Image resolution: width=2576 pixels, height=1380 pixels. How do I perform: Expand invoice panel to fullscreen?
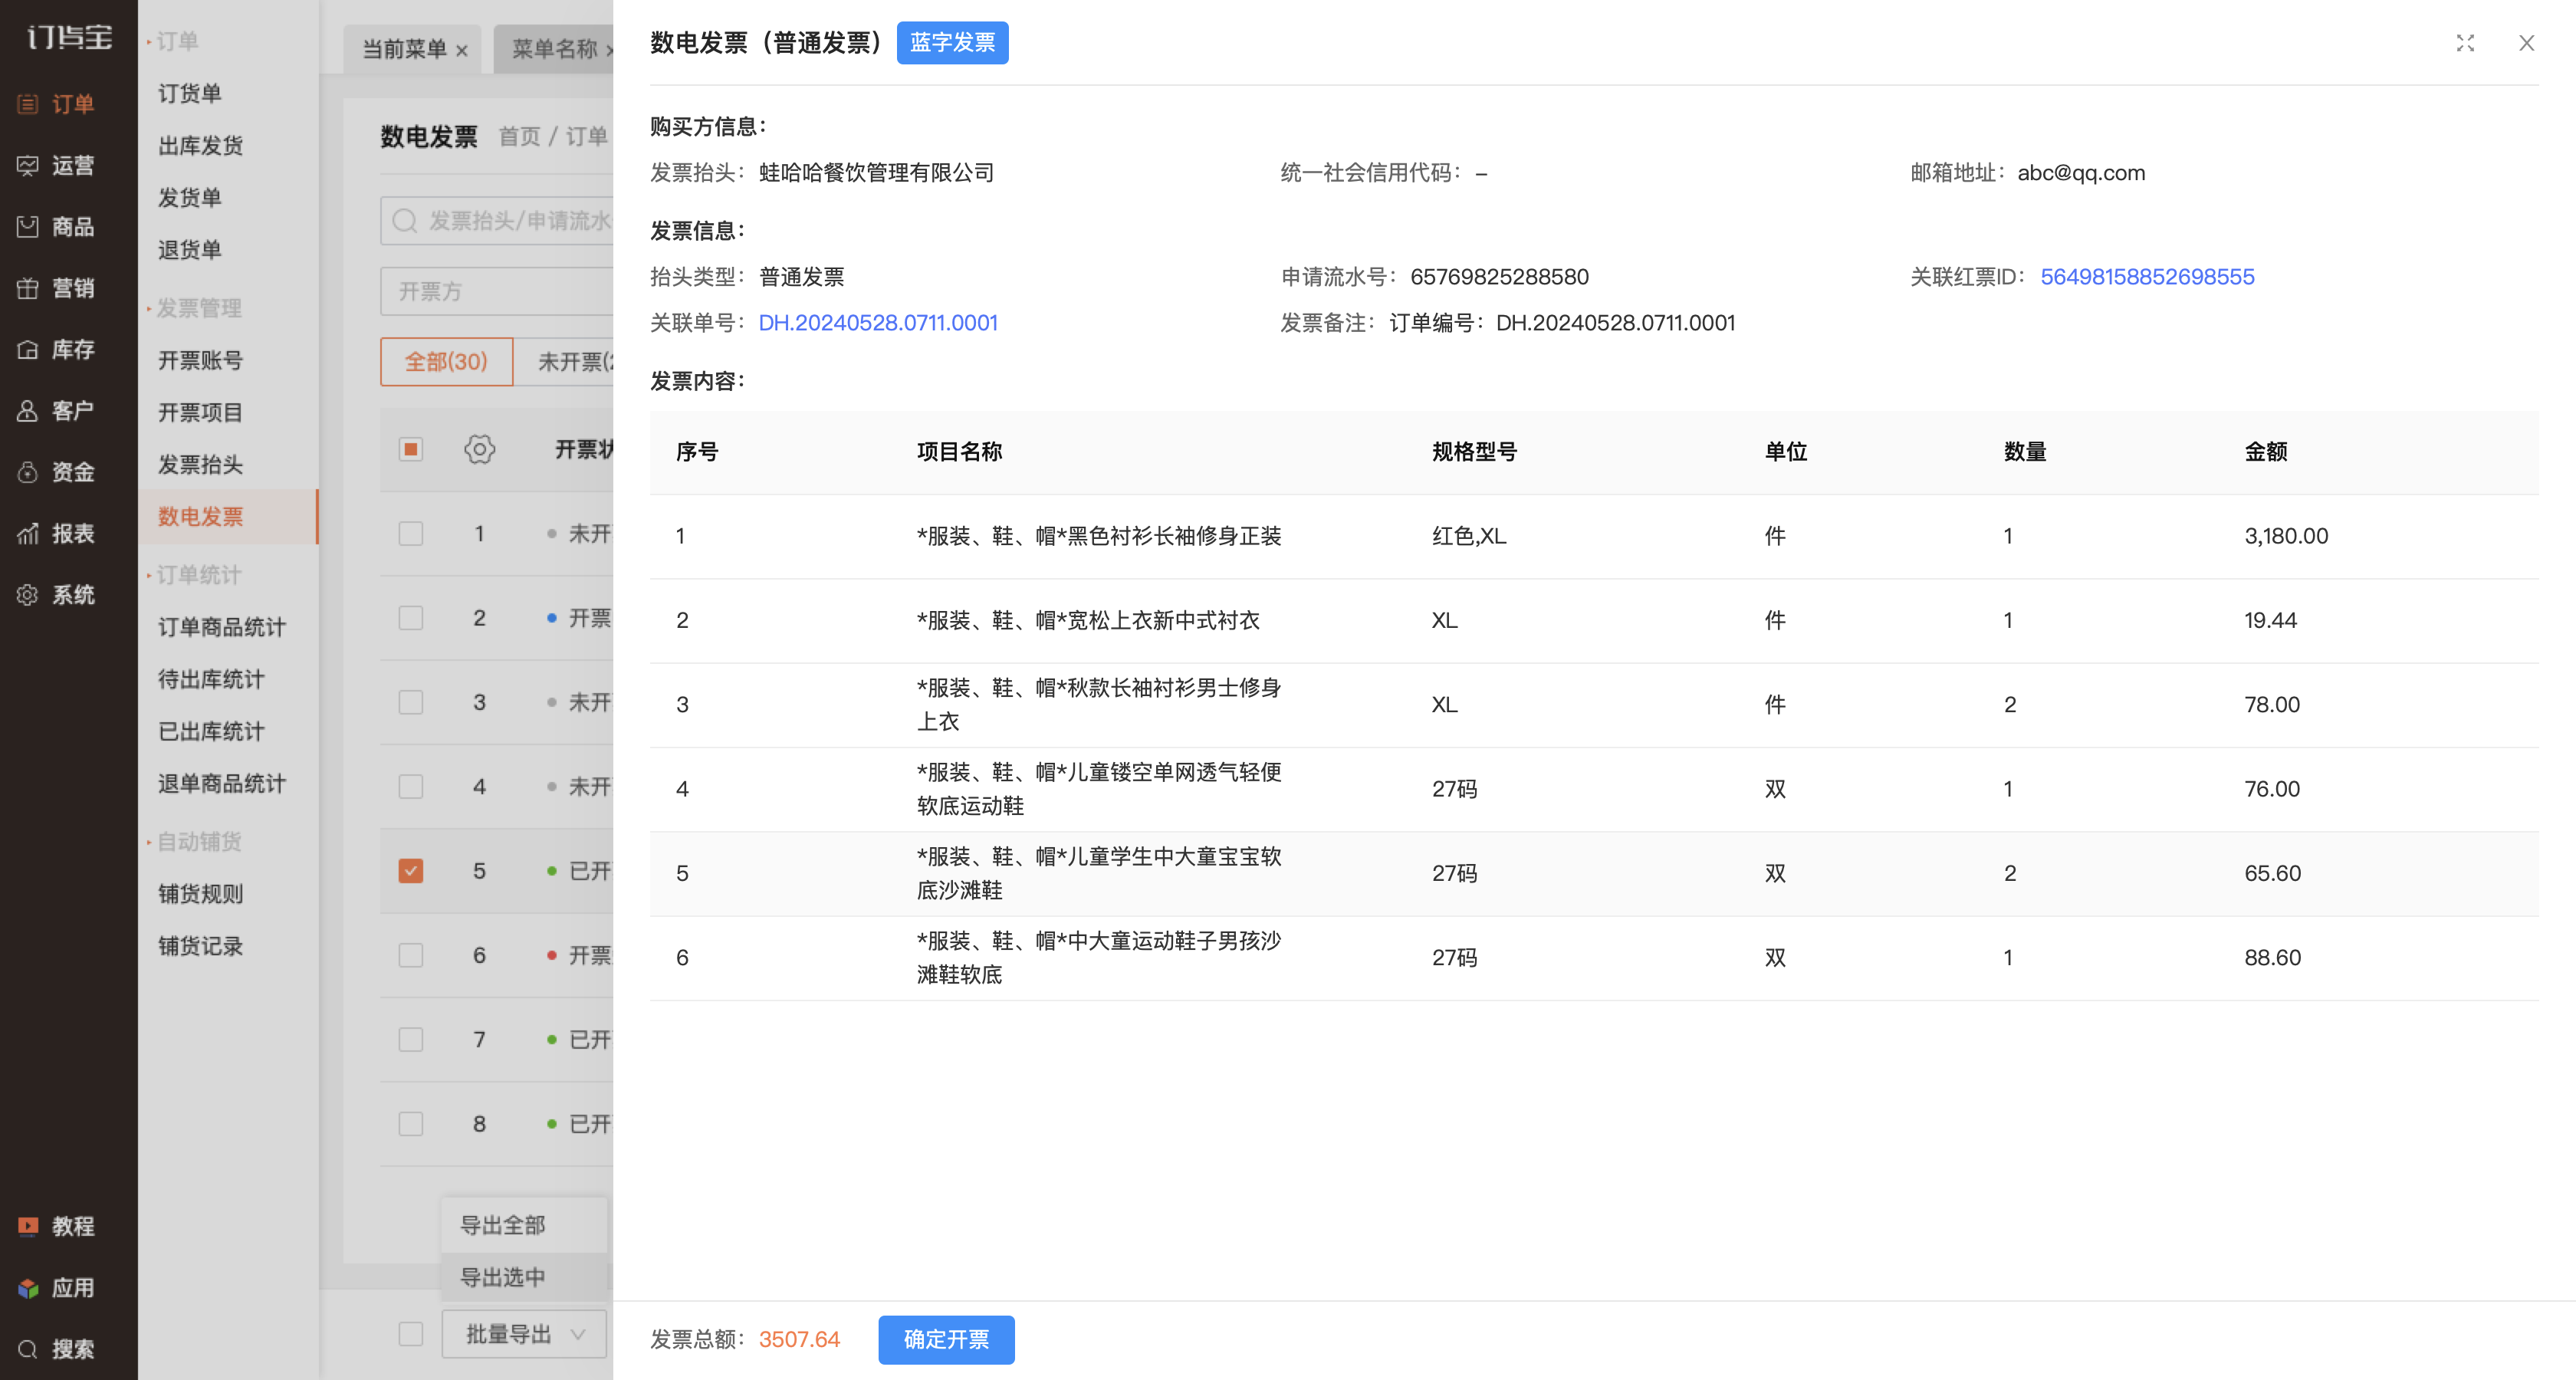2465,43
